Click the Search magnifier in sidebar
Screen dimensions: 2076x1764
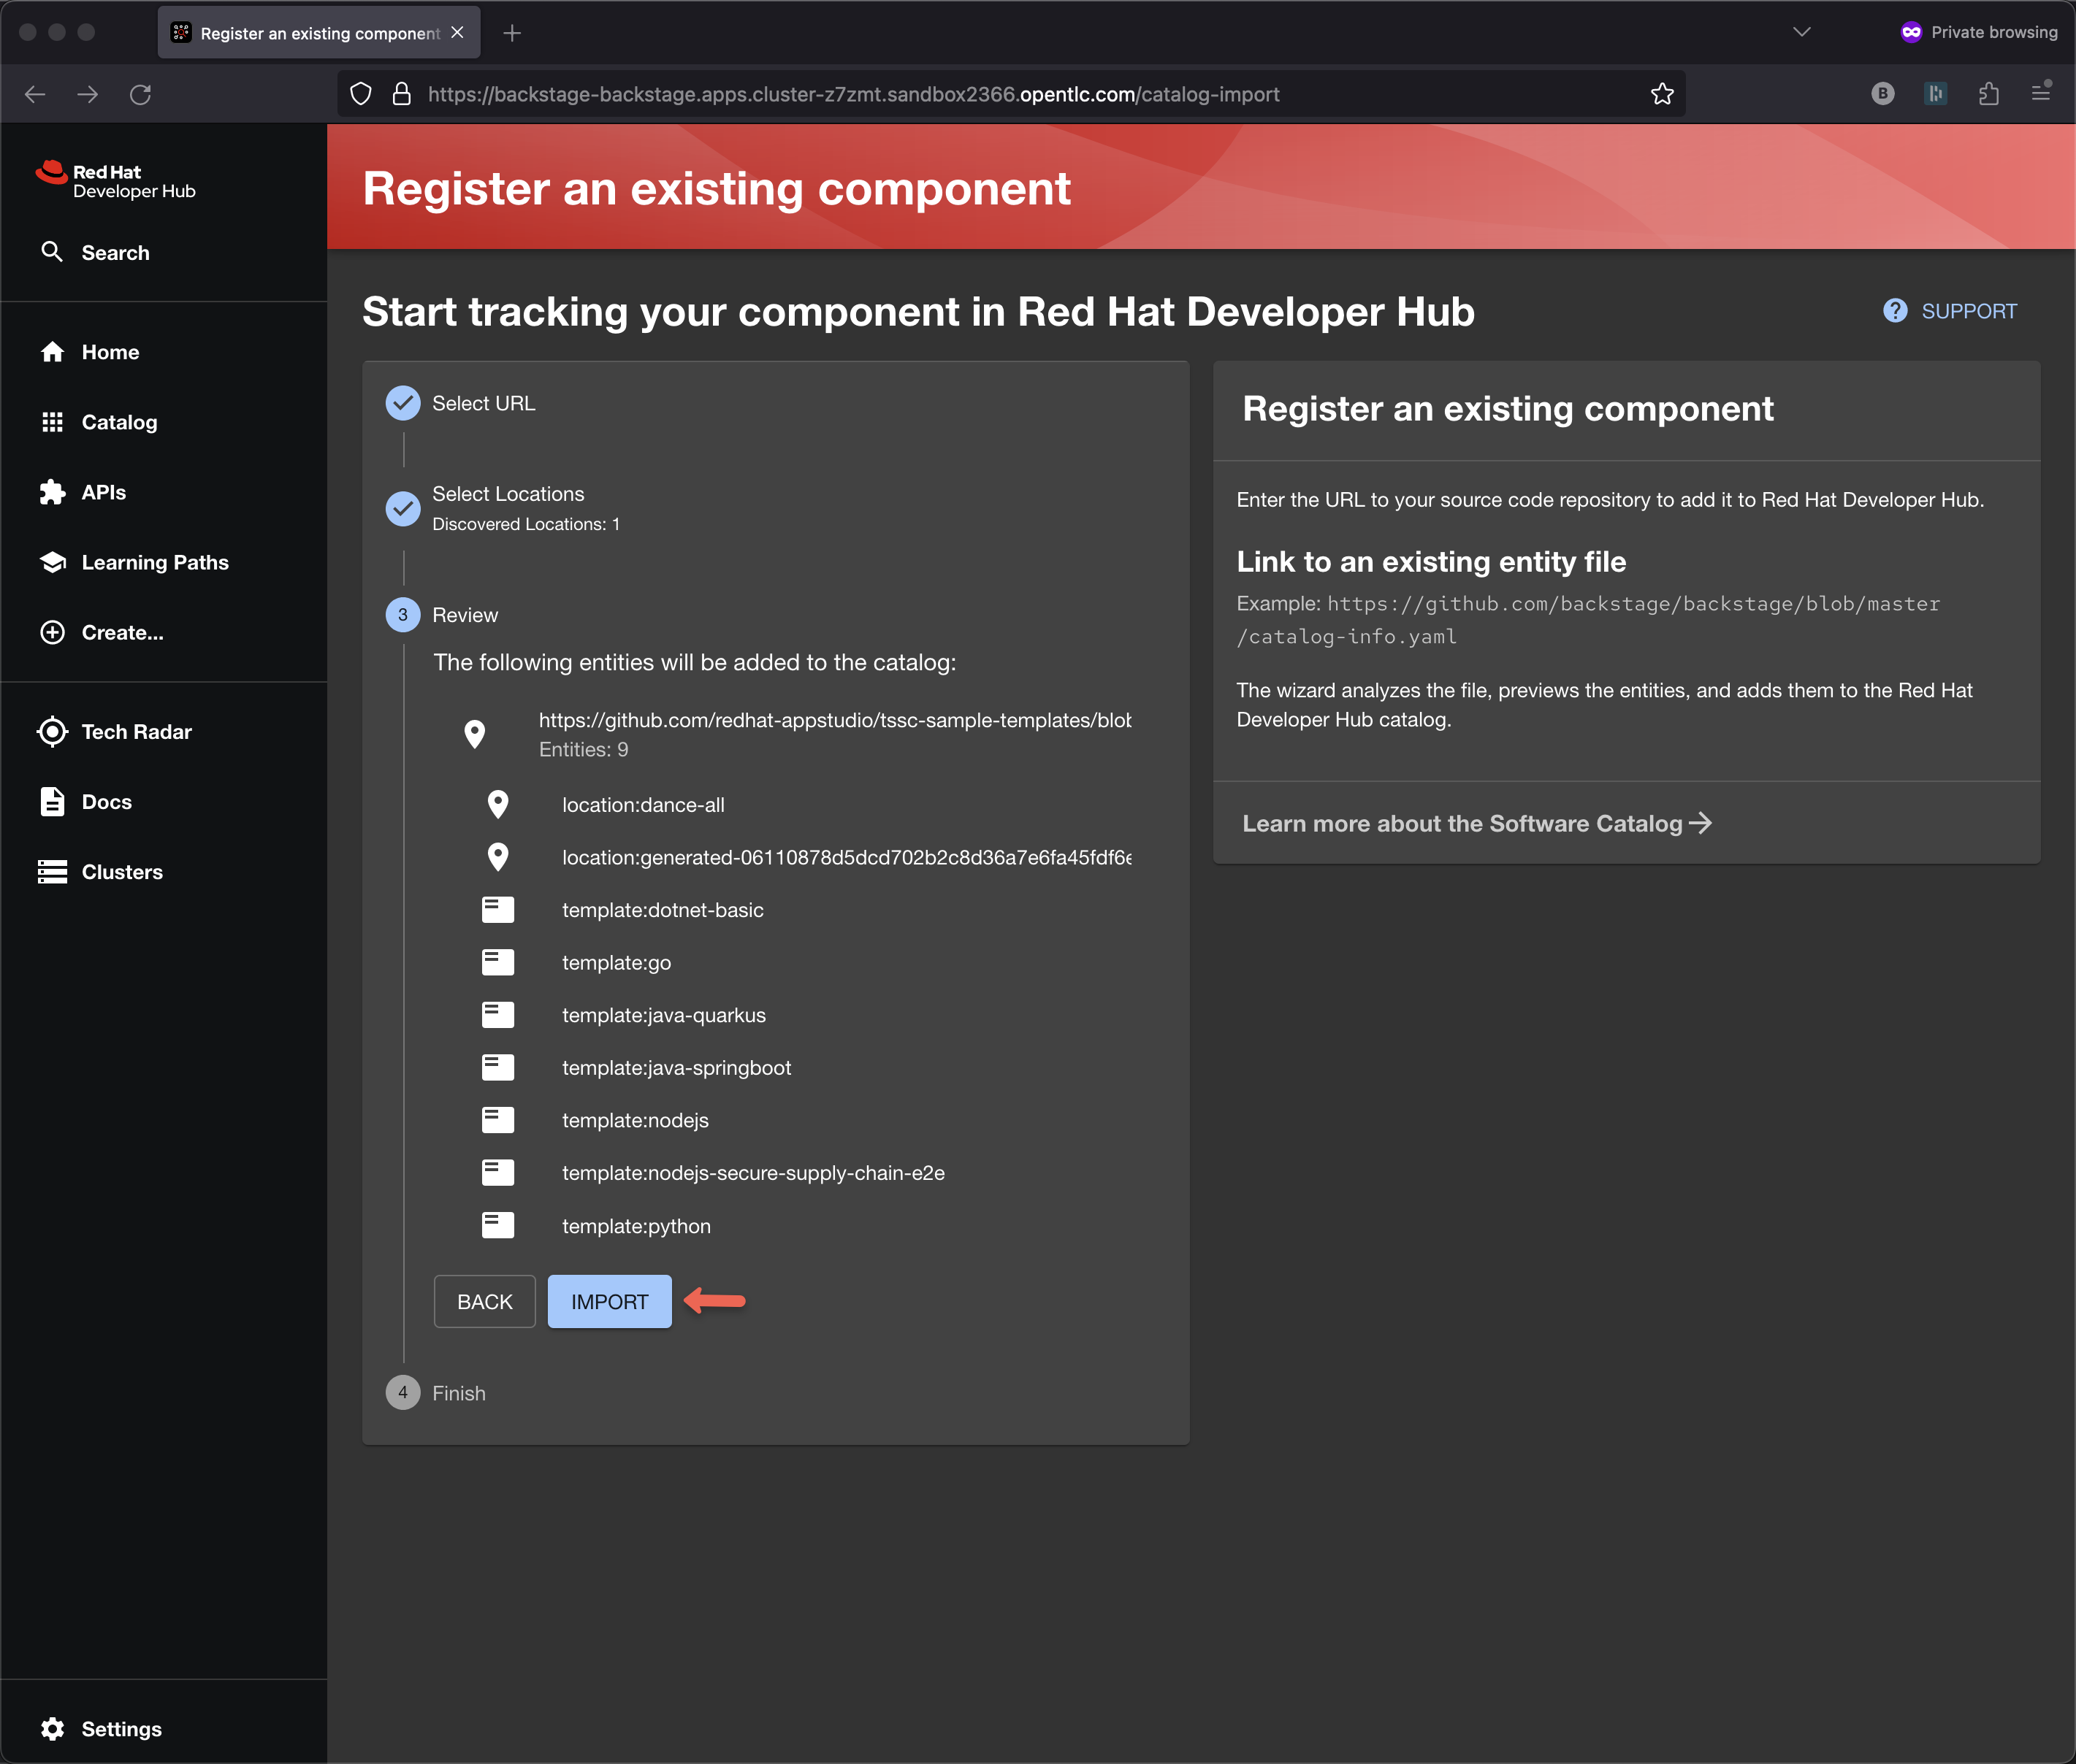[x=52, y=252]
